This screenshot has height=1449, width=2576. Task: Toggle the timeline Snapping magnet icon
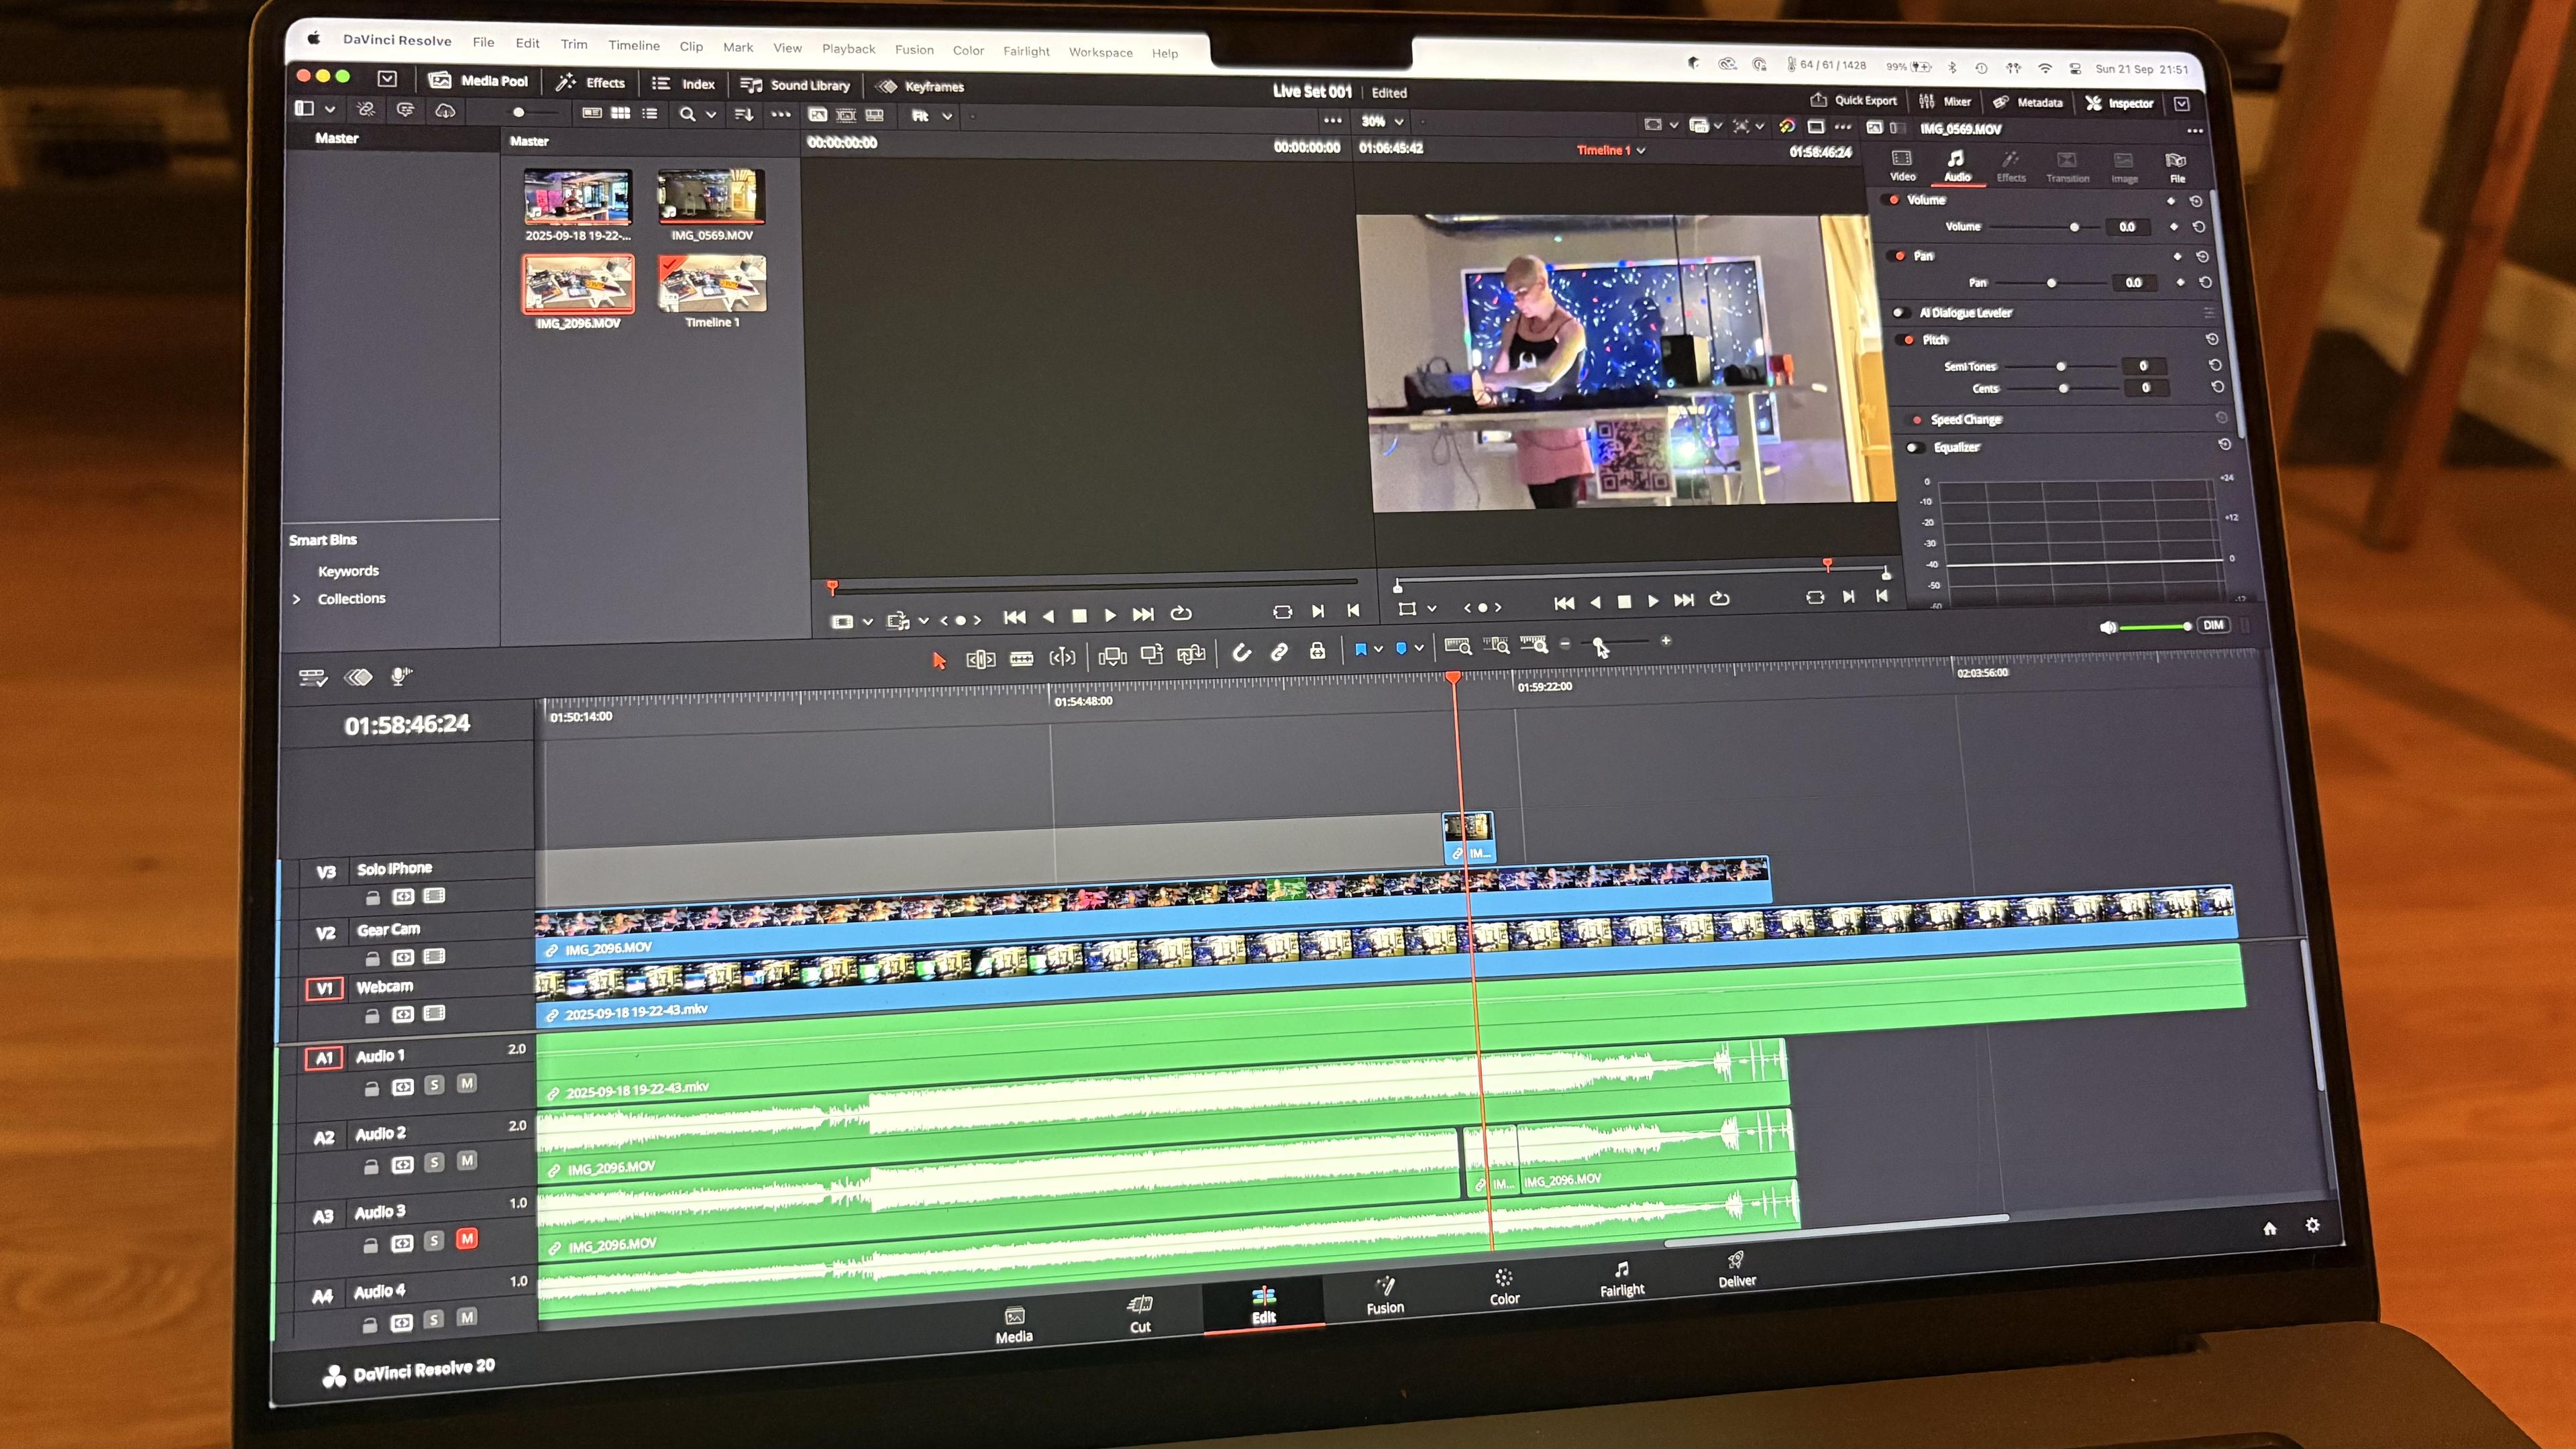pyautogui.click(x=1241, y=653)
